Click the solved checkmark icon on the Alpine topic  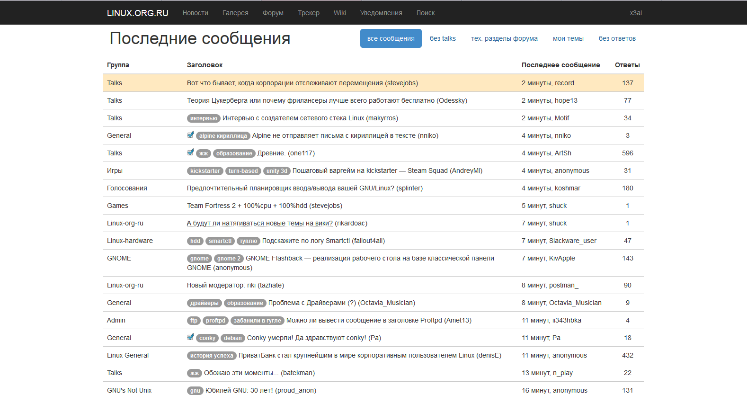pyautogui.click(x=190, y=135)
